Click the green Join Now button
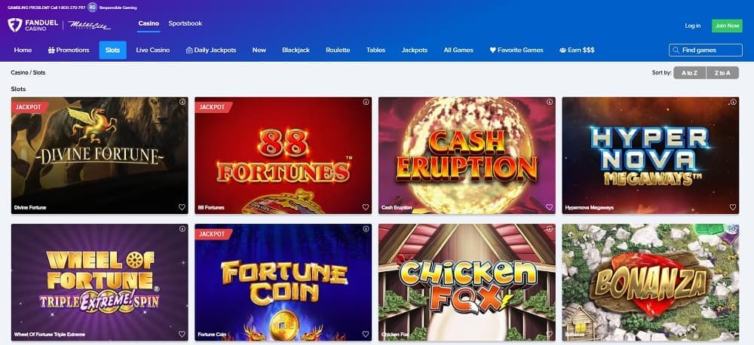Image resolution: width=754 pixels, height=345 pixels. 727,26
